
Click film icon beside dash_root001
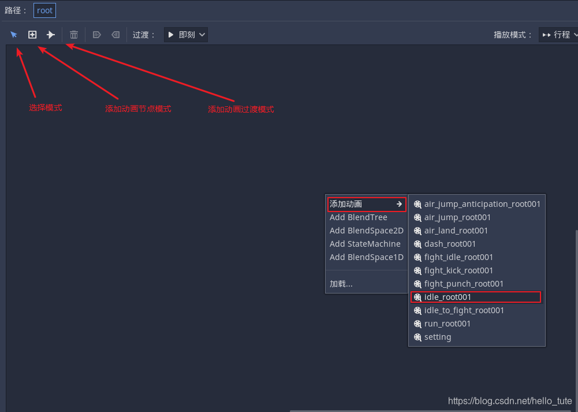coord(417,244)
